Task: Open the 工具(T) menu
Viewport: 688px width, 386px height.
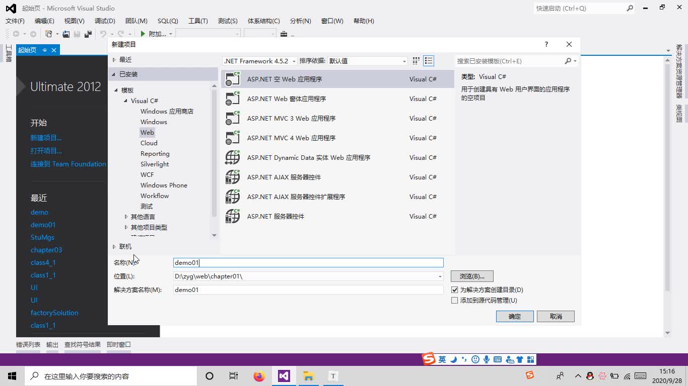Action: pyautogui.click(x=198, y=21)
